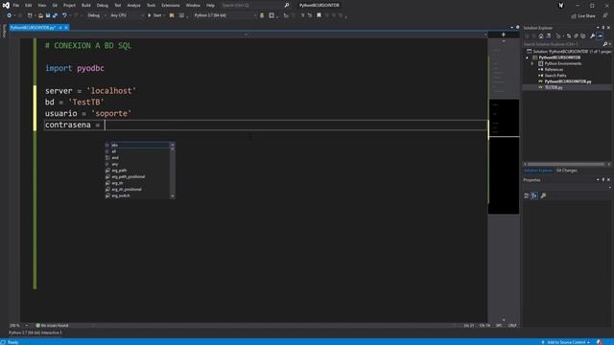Close the PythonBCURSORNTDB.py editor tab
Viewport: 614px width, 345px height.
(66, 28)
